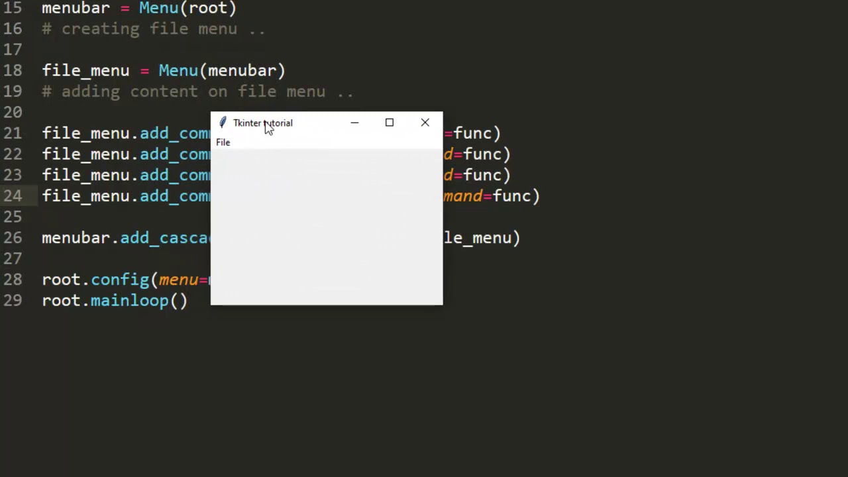Click the comment '# adding content on file menu ..'
848x477 pixels.
pyautogui.click(x=197, y=91)
